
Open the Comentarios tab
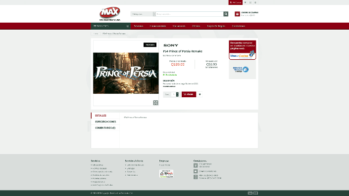[x=105, y=128]
